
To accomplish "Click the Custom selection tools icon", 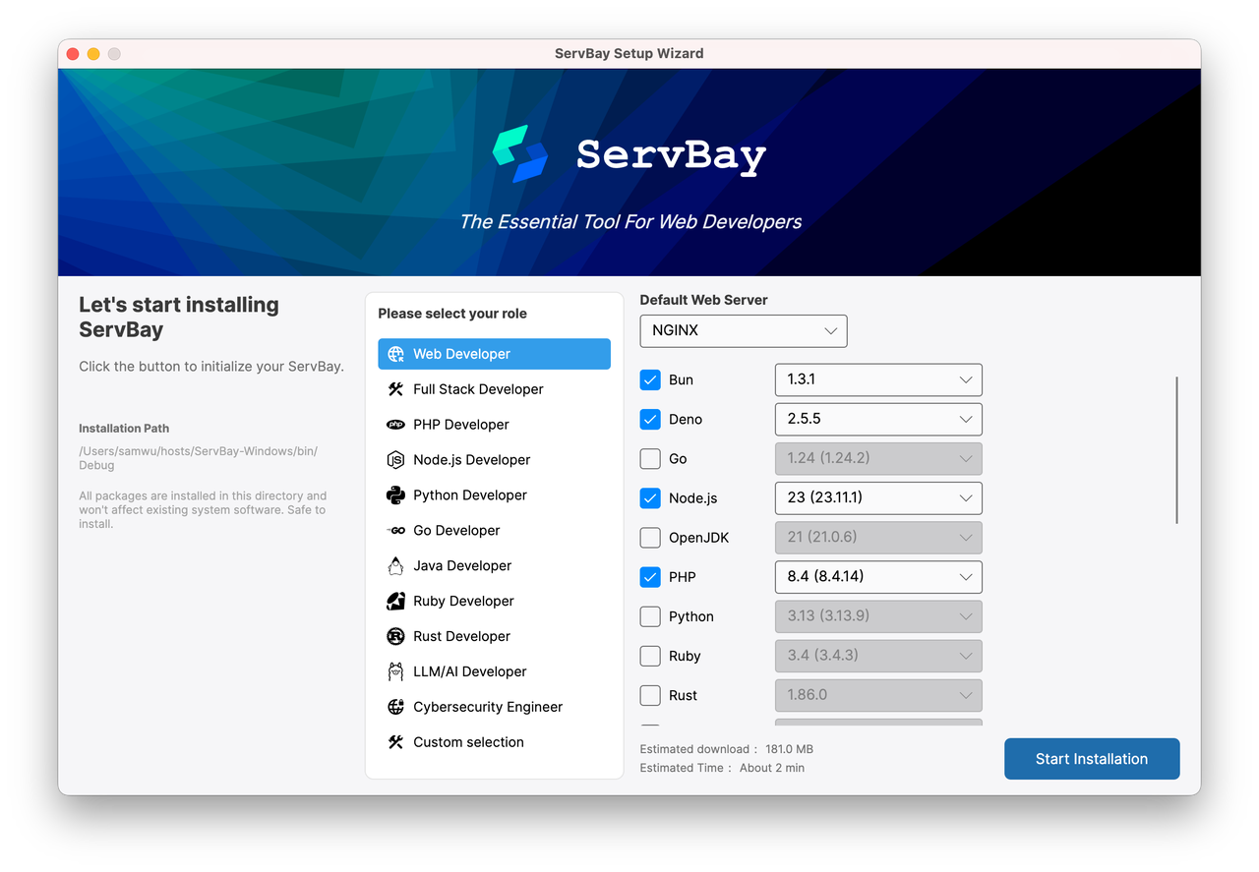I will pyautogui.click(x=395, y=742).
